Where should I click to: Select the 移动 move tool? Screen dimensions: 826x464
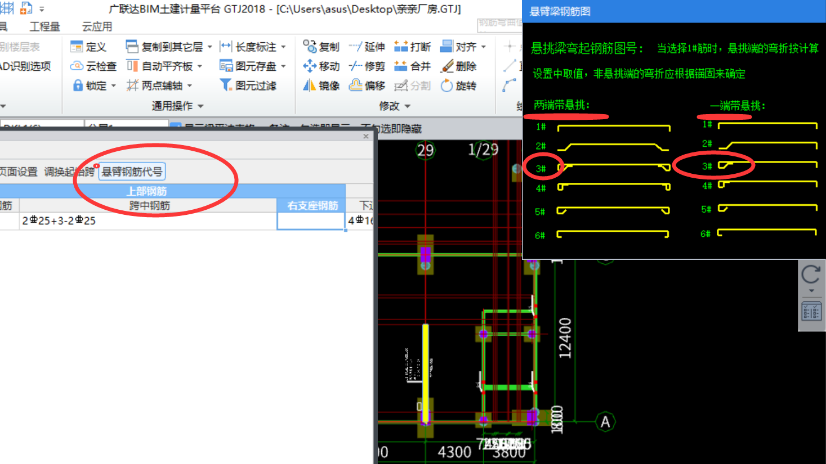(x=321, y=66)
